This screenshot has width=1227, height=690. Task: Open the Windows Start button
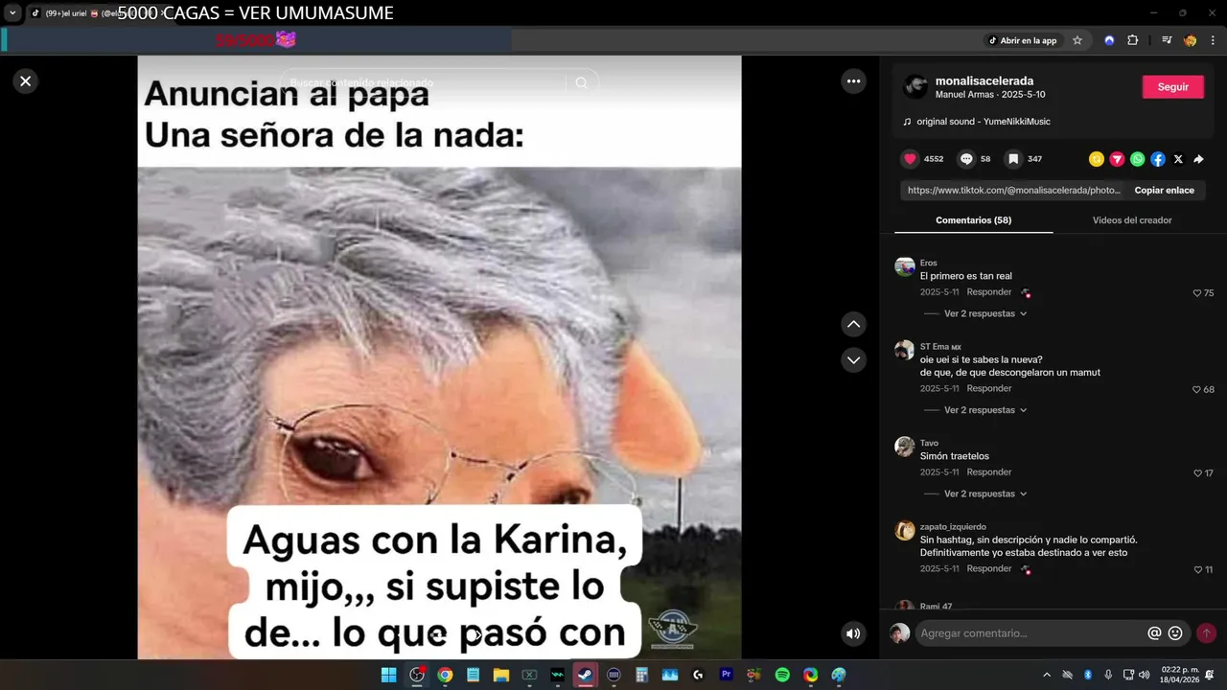388,675
